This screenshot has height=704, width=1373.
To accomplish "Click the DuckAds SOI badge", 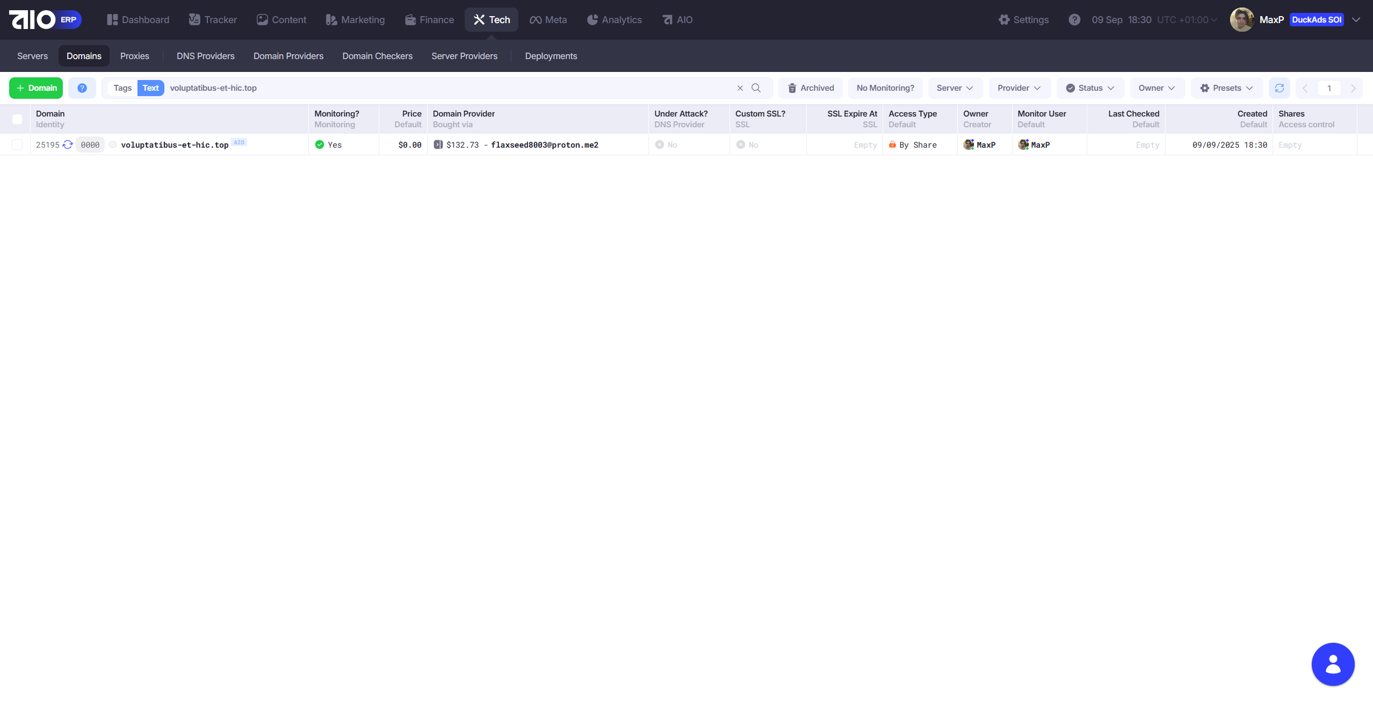I will click(1317, 20).
